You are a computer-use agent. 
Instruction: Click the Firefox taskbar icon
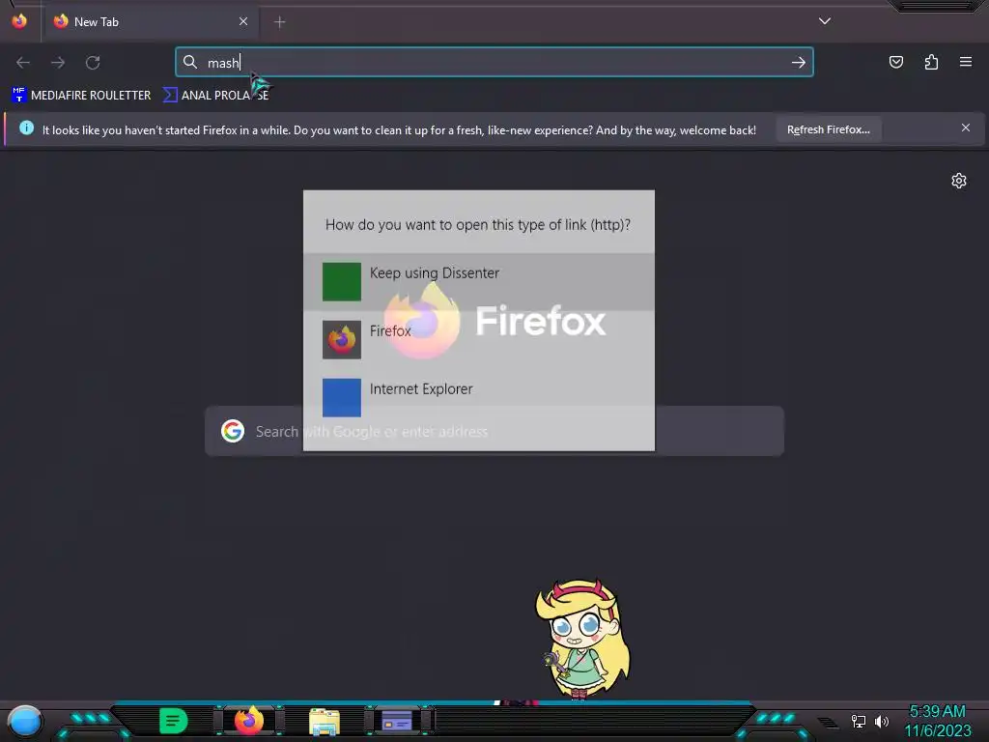click(249, 721)
